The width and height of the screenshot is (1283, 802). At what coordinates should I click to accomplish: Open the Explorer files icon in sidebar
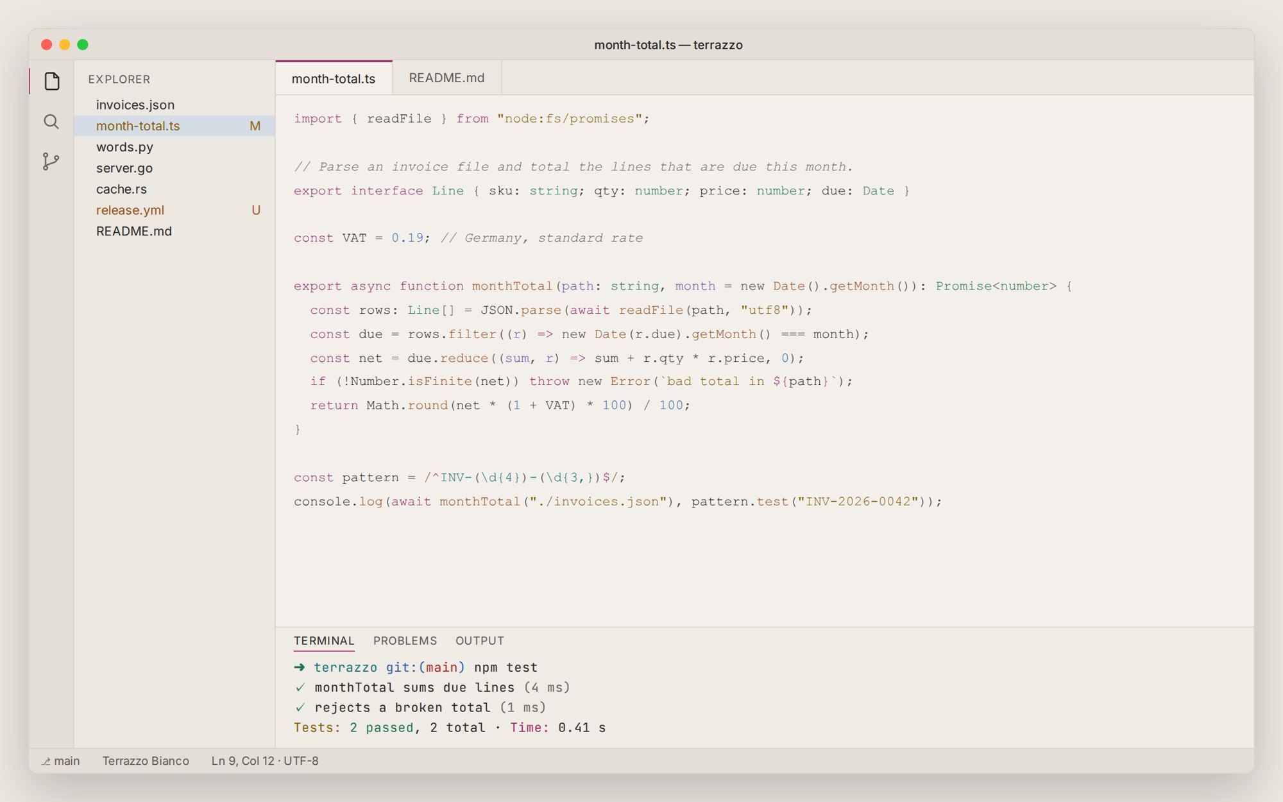(52, 81)
